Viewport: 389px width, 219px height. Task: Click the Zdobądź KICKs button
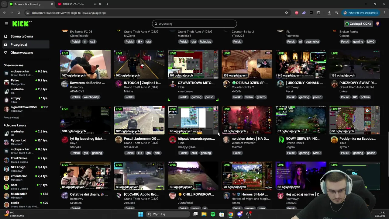(358, 24)
